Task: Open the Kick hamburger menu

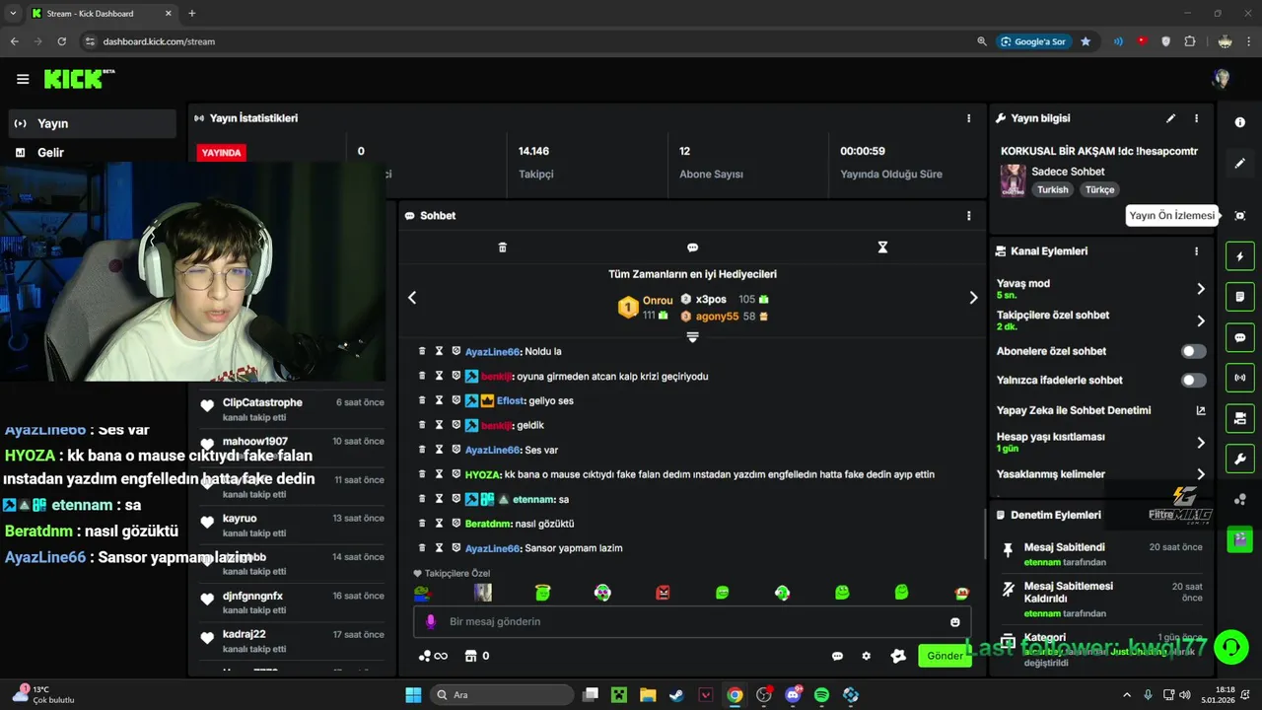Action: pyautogui.click(x=23, y=80)
